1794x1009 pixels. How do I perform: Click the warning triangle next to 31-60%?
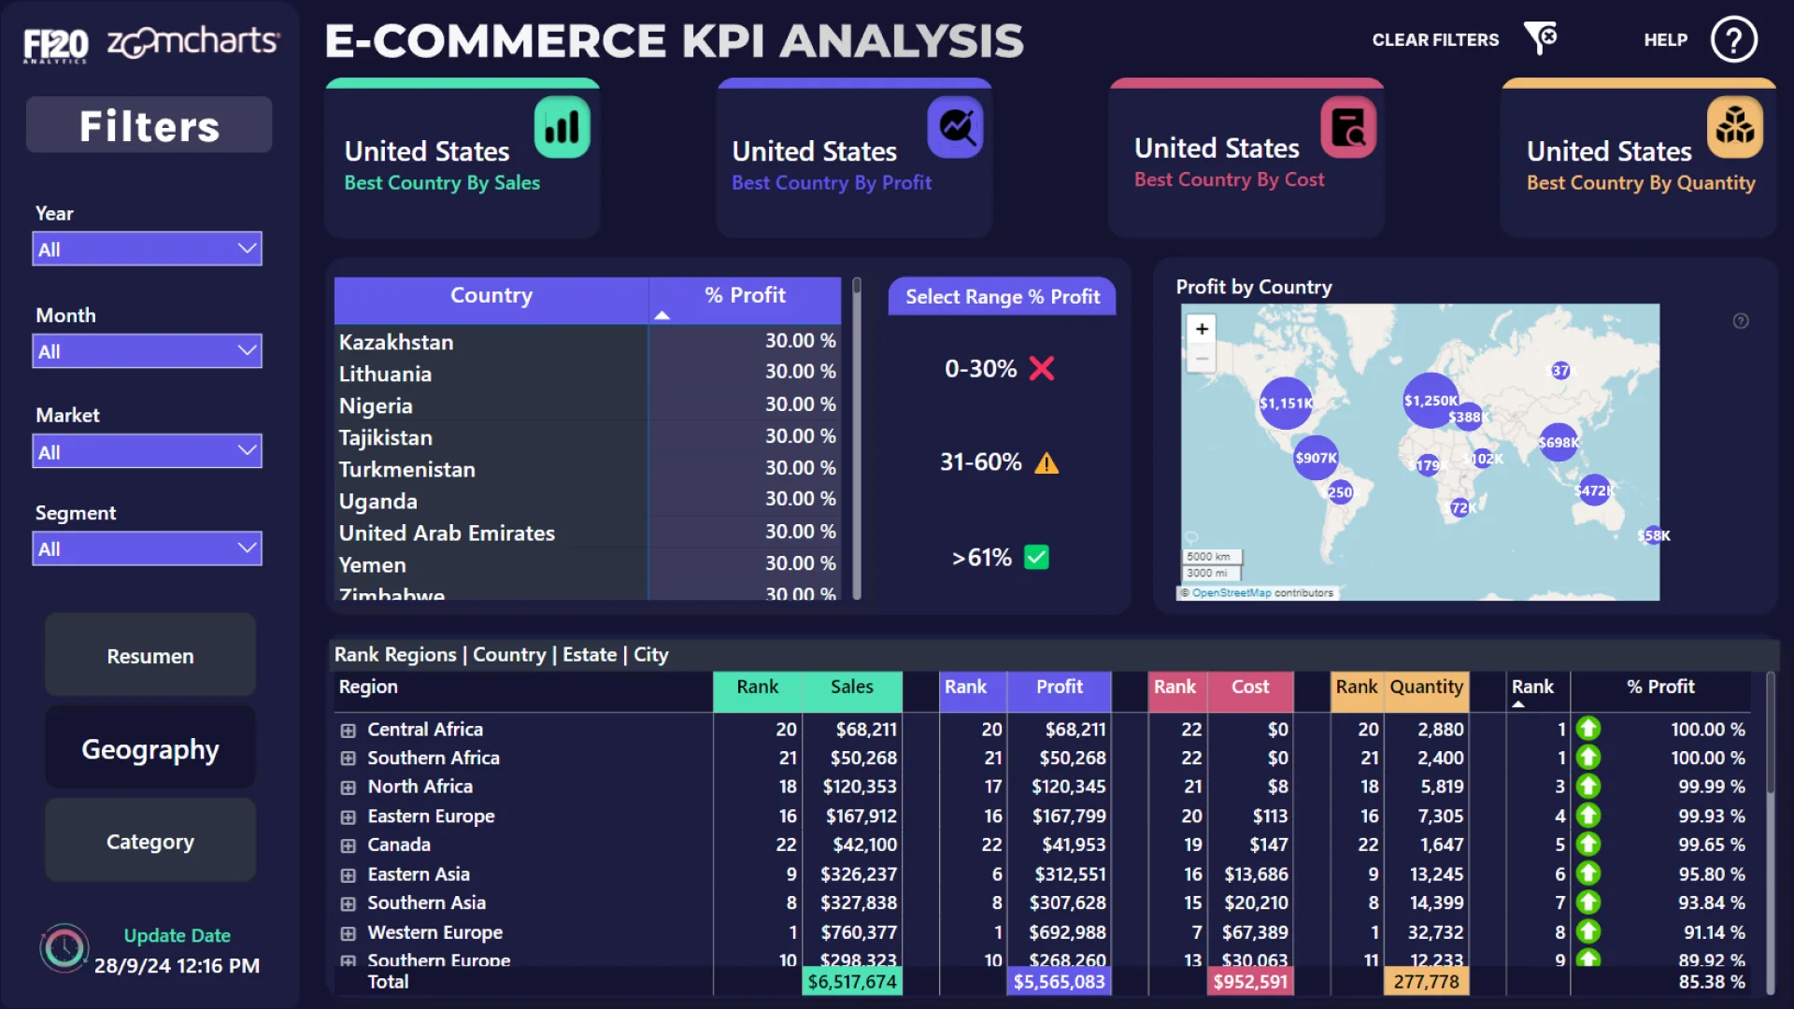[1046, 462]
